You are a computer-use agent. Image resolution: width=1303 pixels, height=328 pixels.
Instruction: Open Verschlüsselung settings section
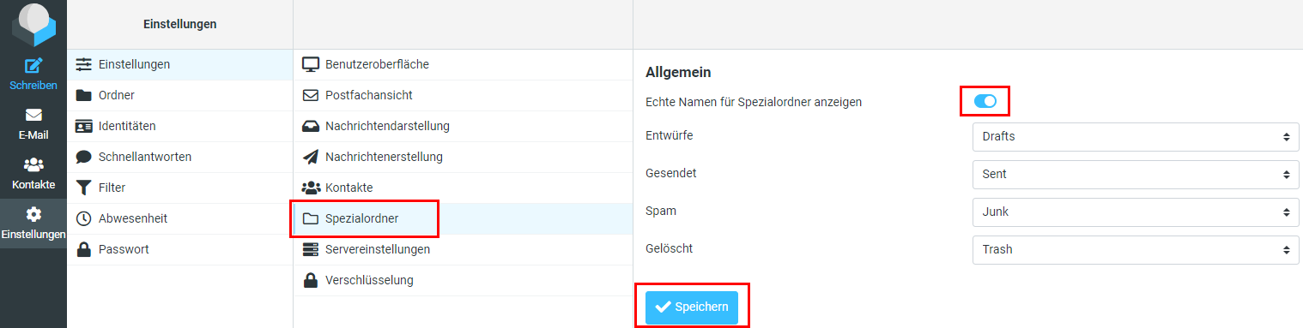[x=463, y=280]
